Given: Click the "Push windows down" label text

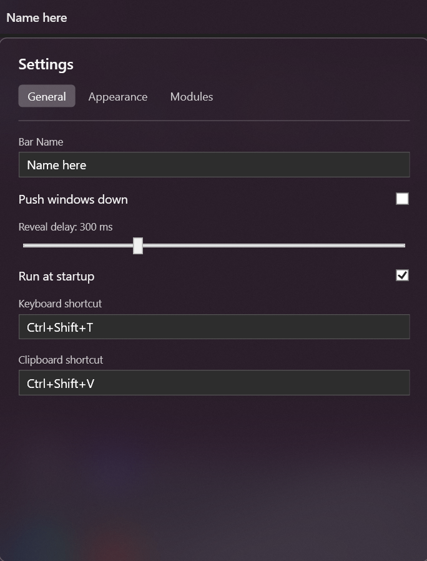Looking at the screenshot, I should pyautogui.click(x=73, y=200).
